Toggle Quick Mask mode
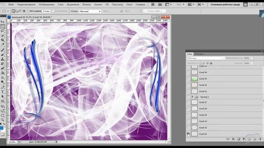The width and height of the screenshot is (264, 148). click(x=2, y=134)
